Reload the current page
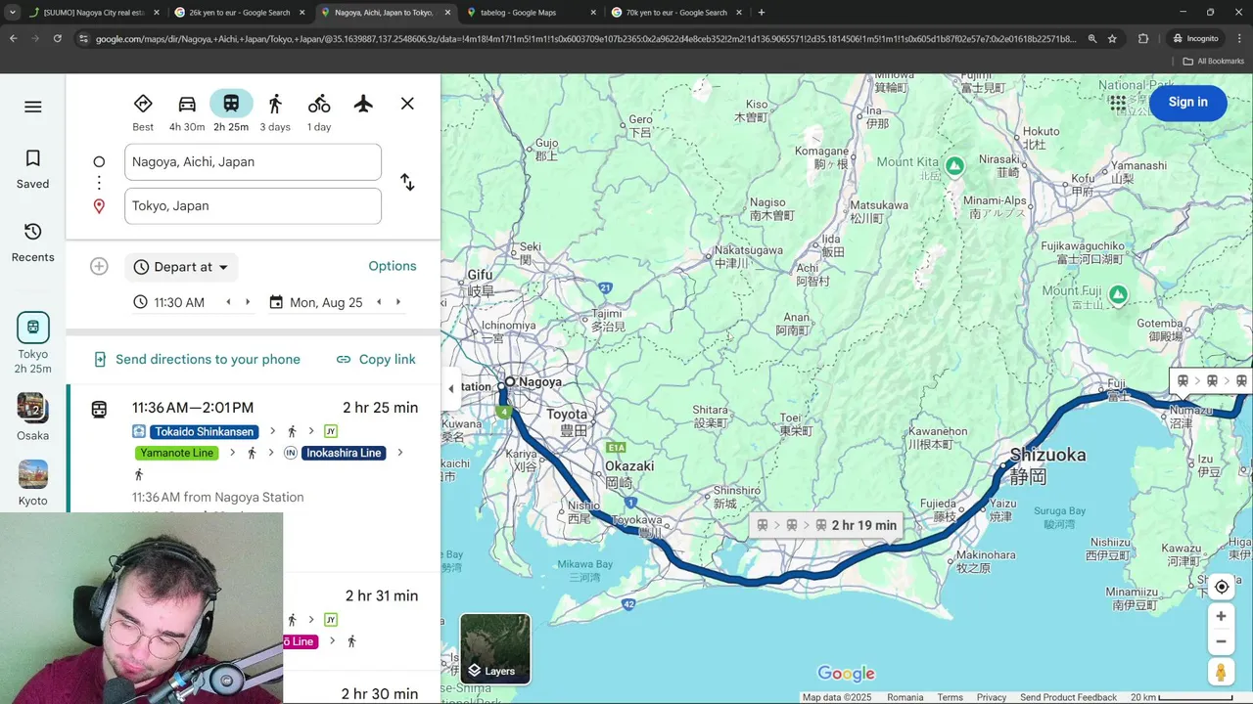 pyautogui.click(x=58, y=39)
